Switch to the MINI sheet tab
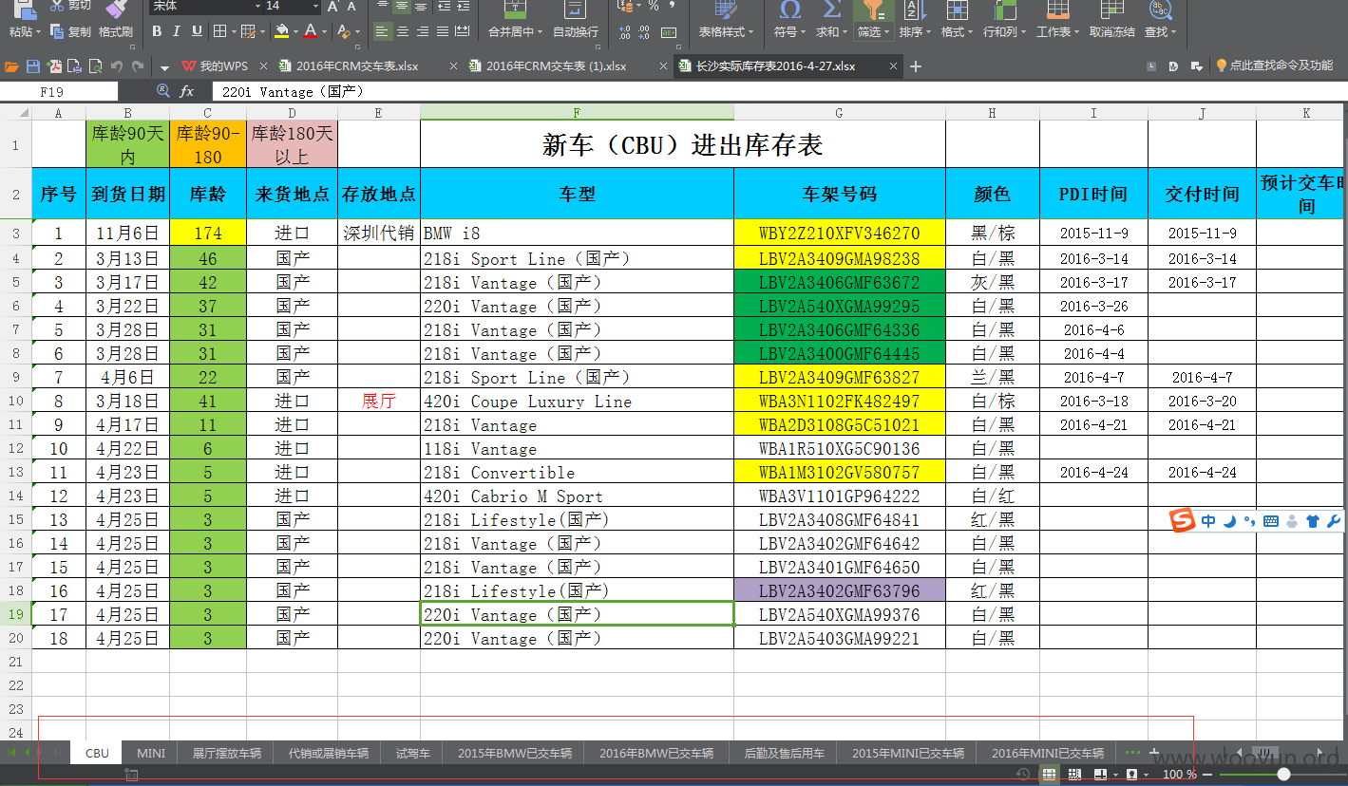 pyautogui.click(x=151, y=753)
